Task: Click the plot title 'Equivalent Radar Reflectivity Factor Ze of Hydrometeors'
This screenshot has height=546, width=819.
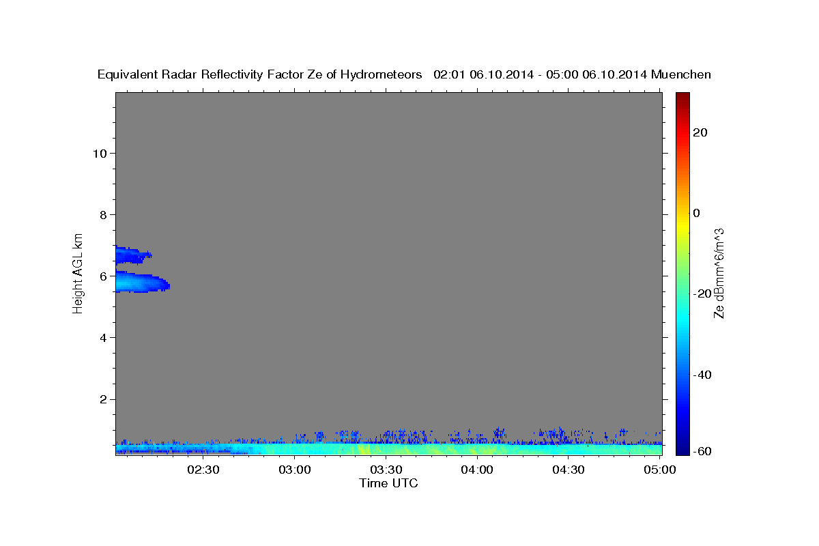Action: pos(260,74)
